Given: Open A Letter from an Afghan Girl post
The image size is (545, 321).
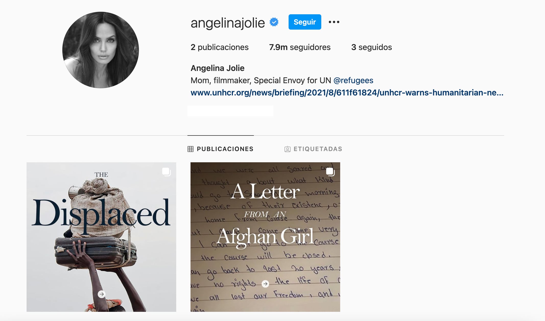Looking at the screenshot, I should (x=265, y=237).
